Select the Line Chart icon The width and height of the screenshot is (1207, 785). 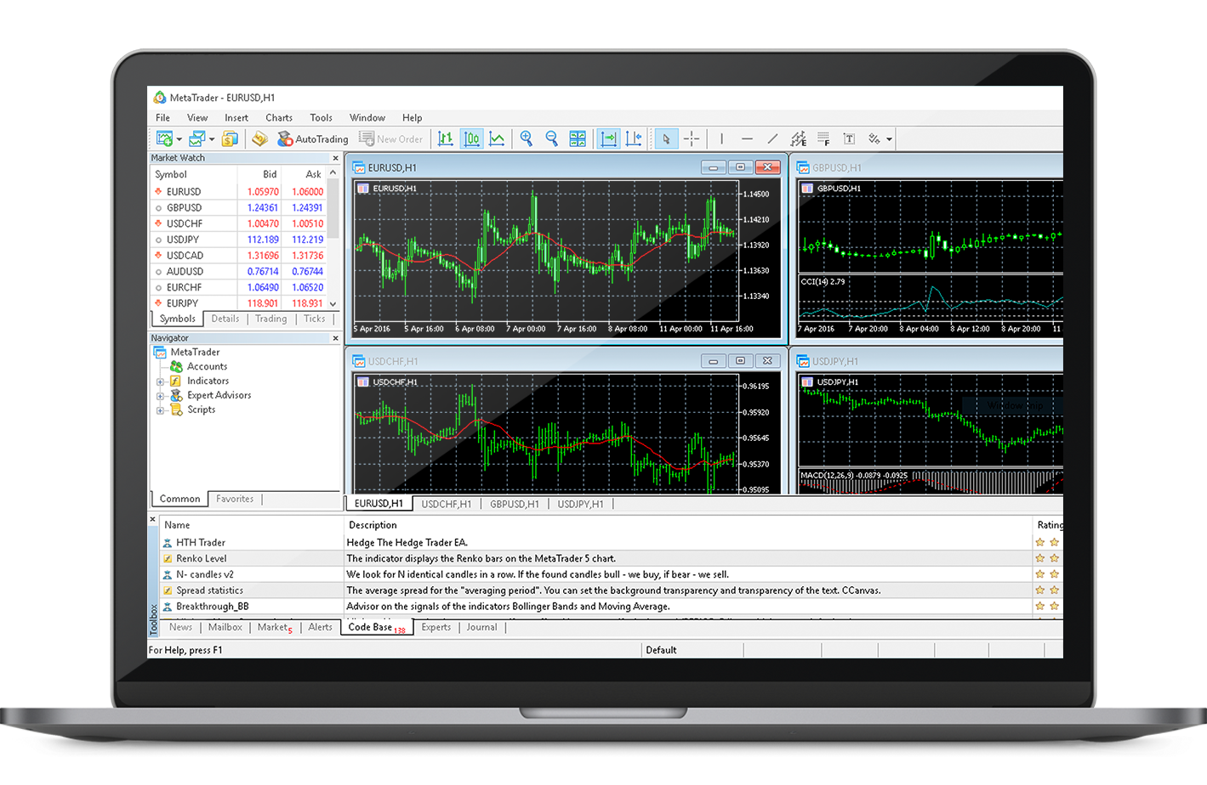[x=497, y=138]
